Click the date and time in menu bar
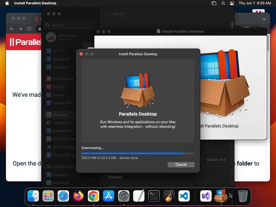The width and height of the screenshot is (276, 207). click(255, 3)
